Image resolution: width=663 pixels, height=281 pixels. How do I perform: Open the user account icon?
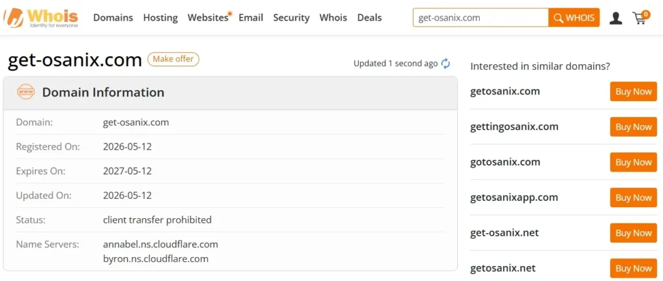(x=616, y=17)
